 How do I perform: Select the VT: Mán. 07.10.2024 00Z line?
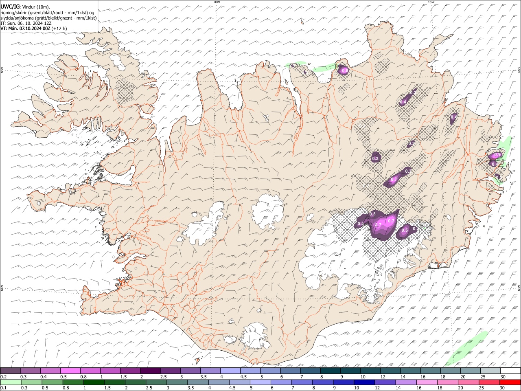pos(26,29)
